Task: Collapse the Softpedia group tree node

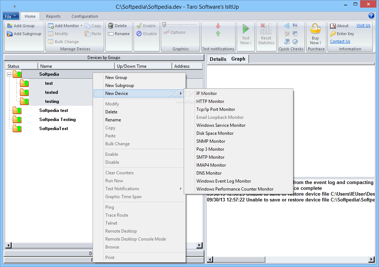Action: (x=9, y=74)
